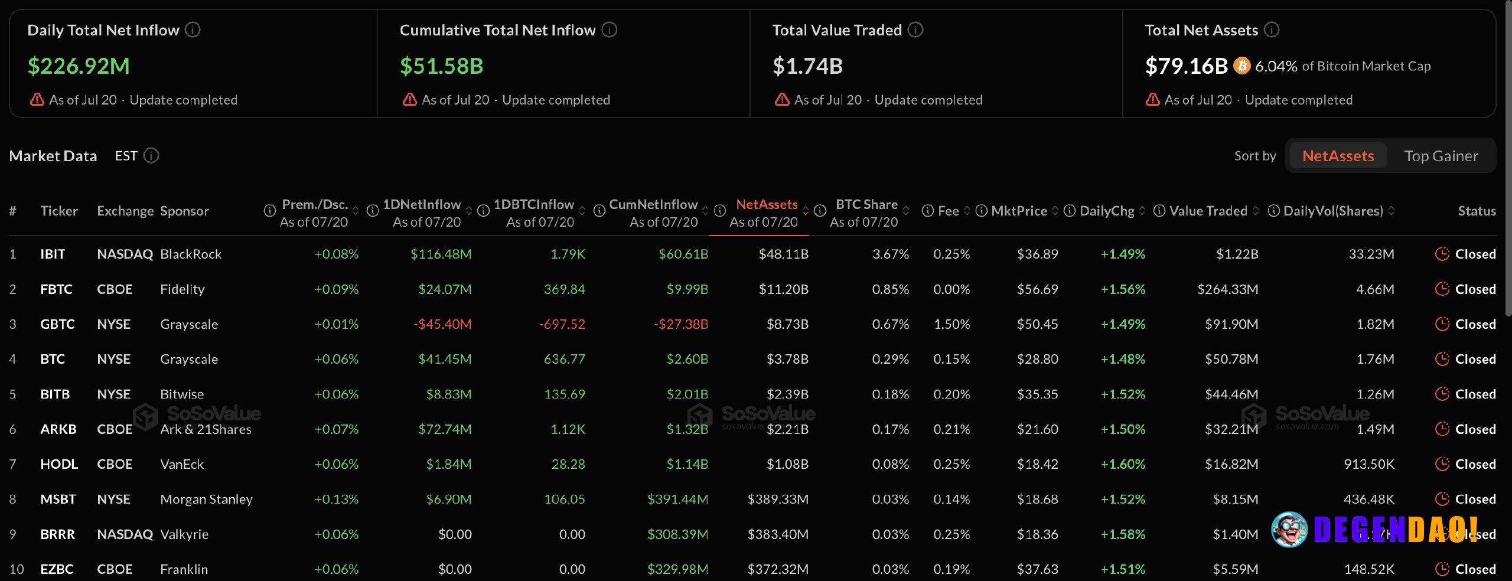Open the IBIT ticker link

53,254
